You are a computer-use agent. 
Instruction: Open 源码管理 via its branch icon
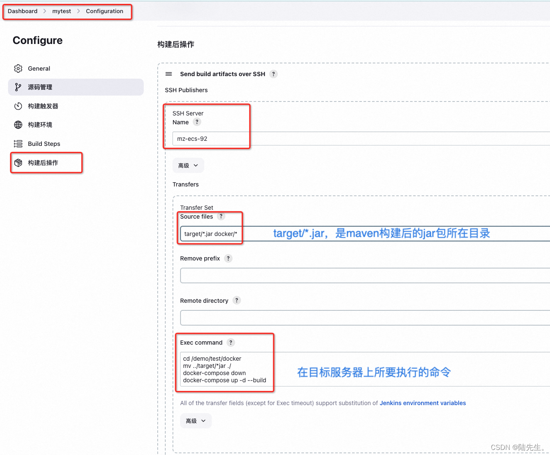pyautogui.click(x=18, y=87)
